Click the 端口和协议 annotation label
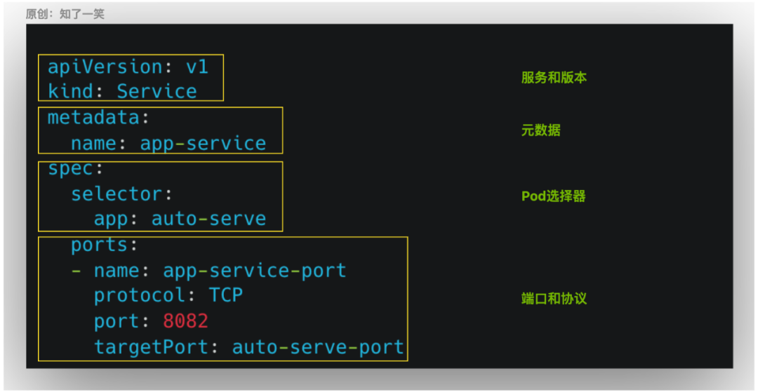Screen dimensions: 758x392 click(554, 298)
